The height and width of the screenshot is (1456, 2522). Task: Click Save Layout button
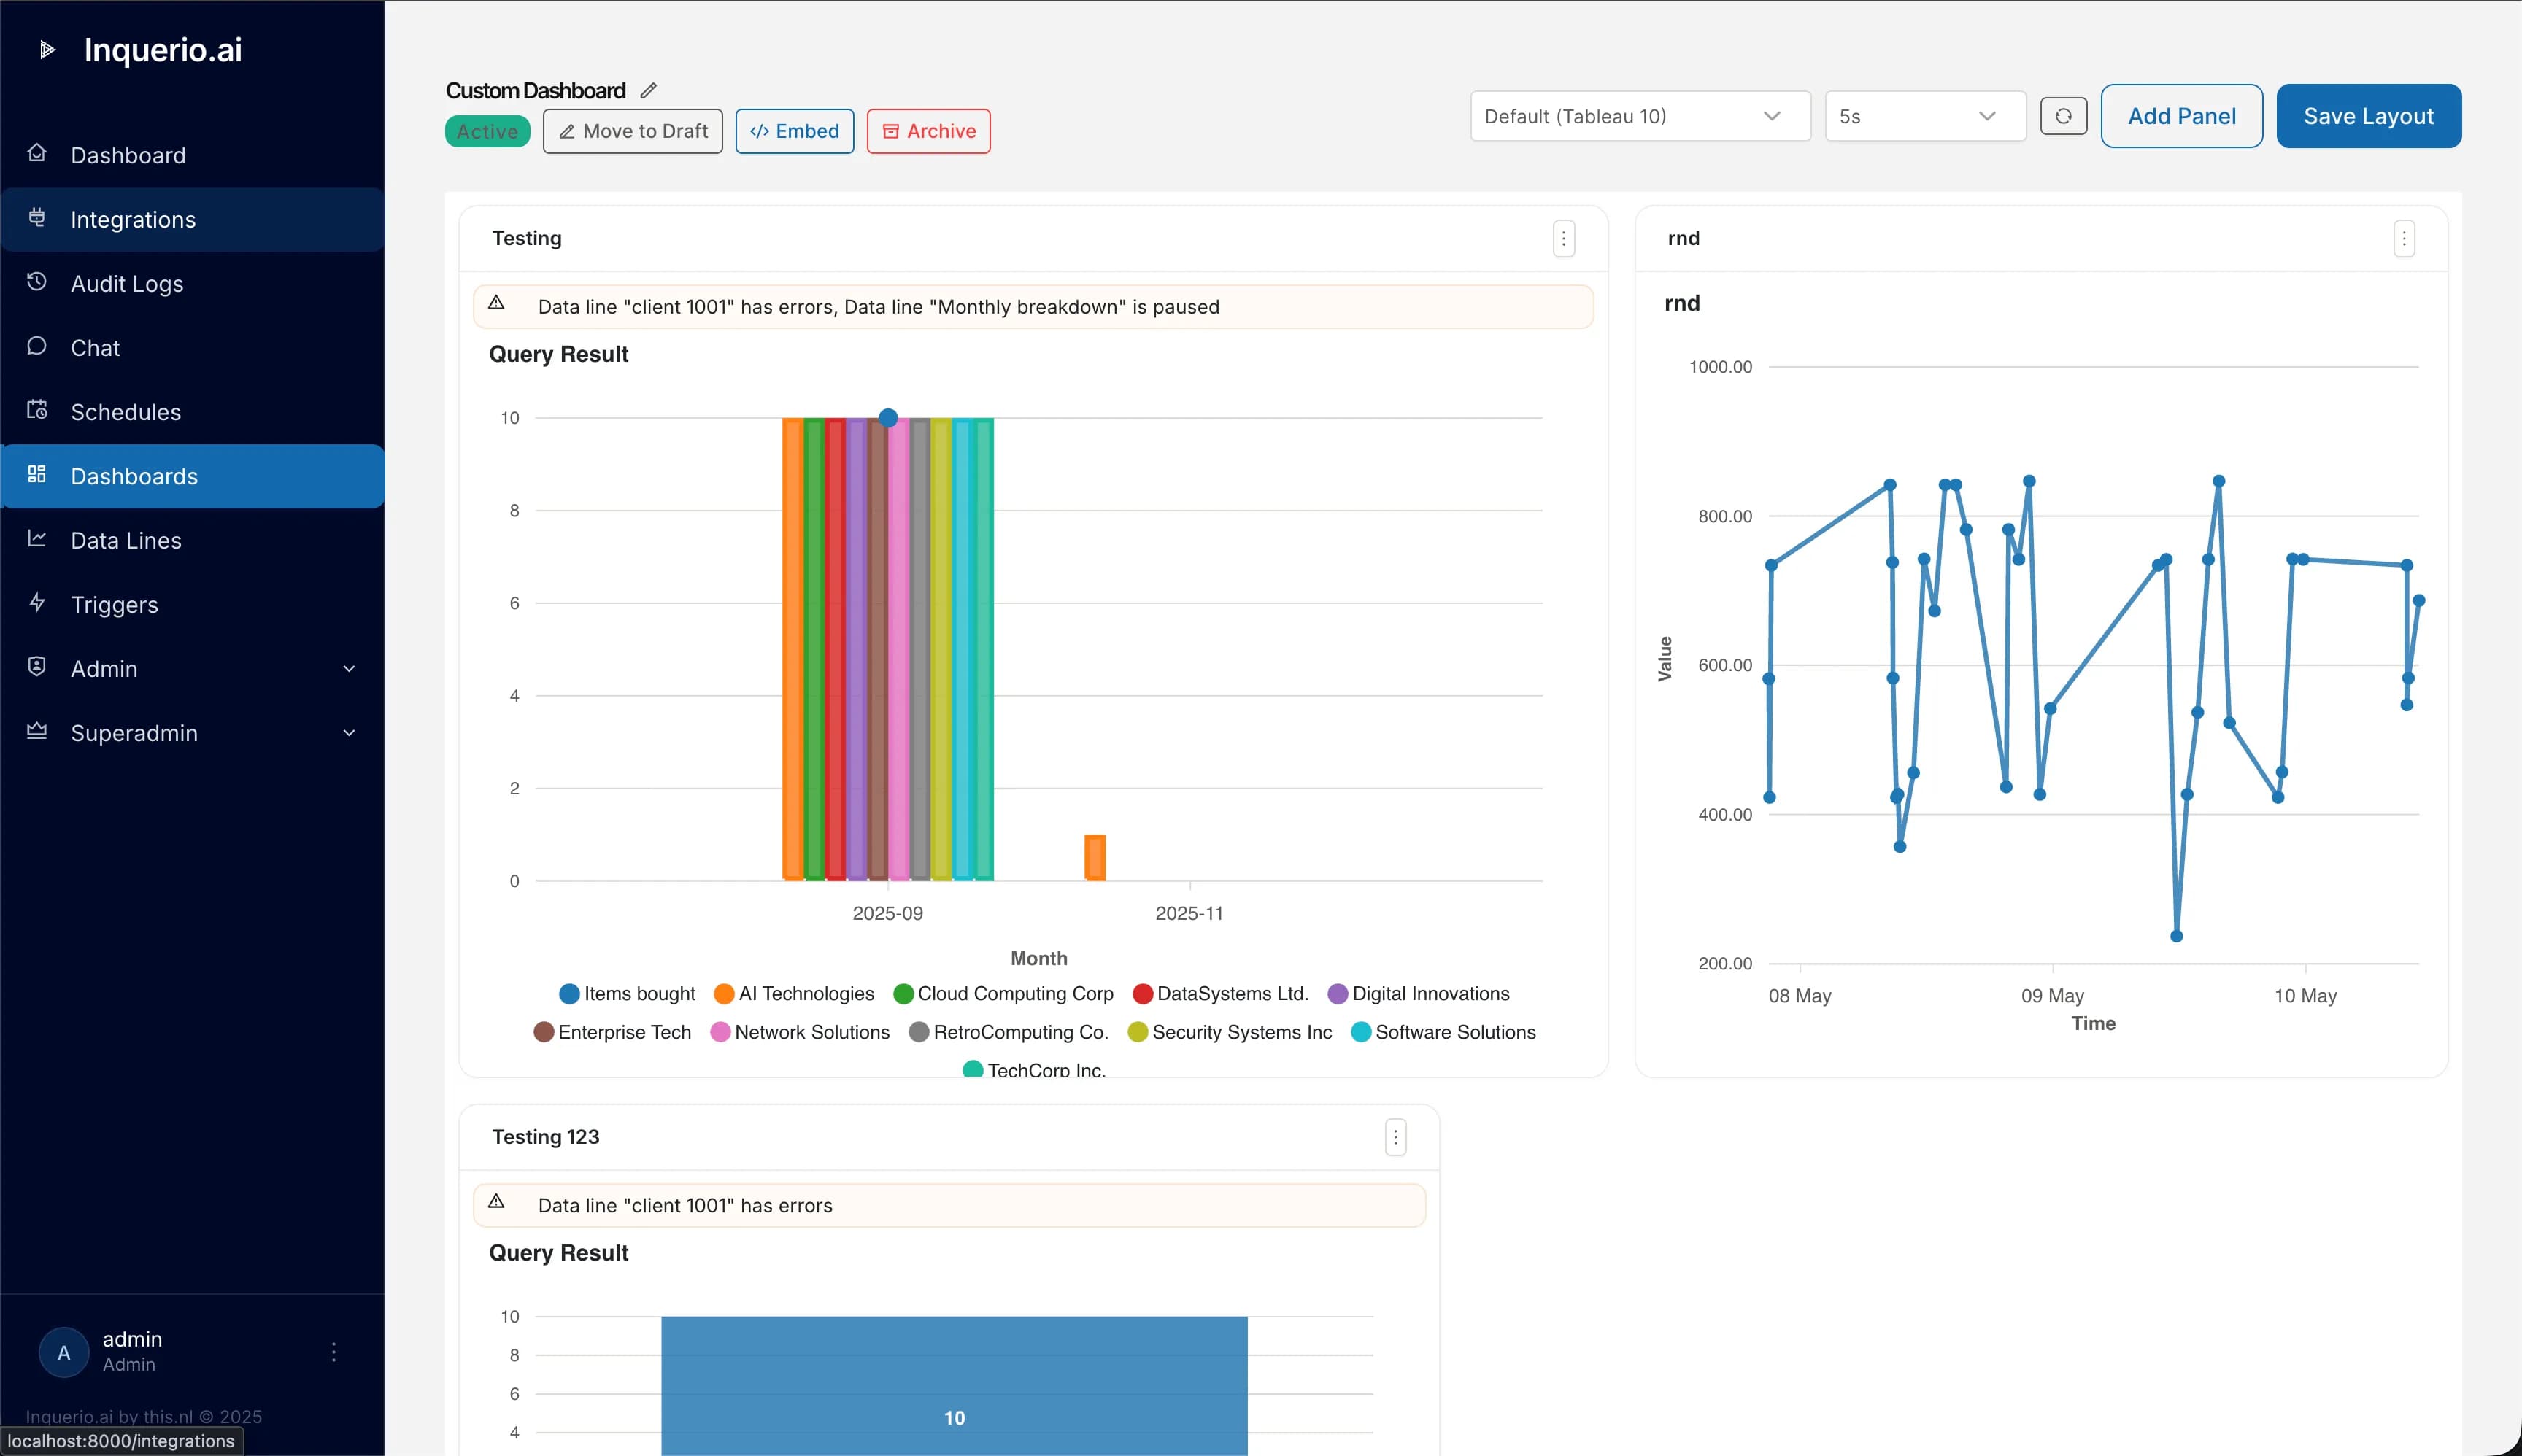2368,116
